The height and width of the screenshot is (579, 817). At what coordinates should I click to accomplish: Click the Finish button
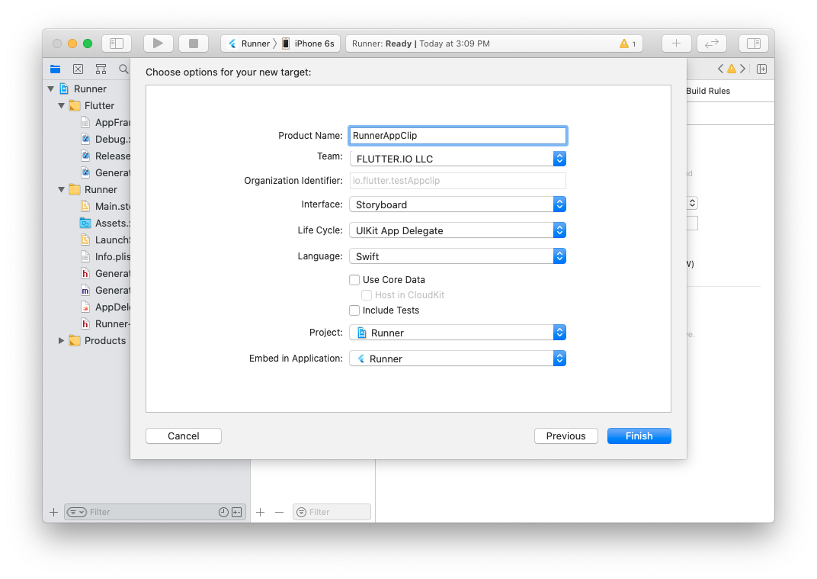(x=639, y=436)
